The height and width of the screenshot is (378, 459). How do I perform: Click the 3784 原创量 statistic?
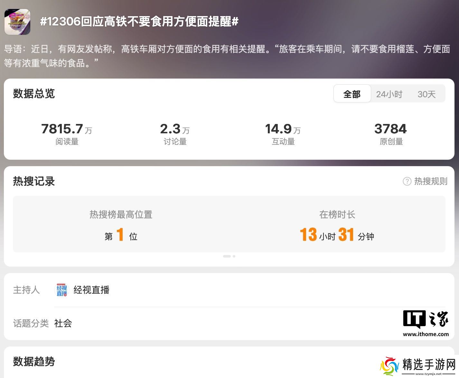(391, 134)
